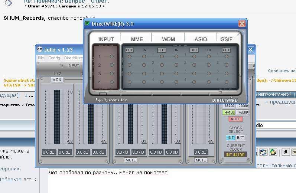
Task: Select EXT clock source
Action: [241, 137]
